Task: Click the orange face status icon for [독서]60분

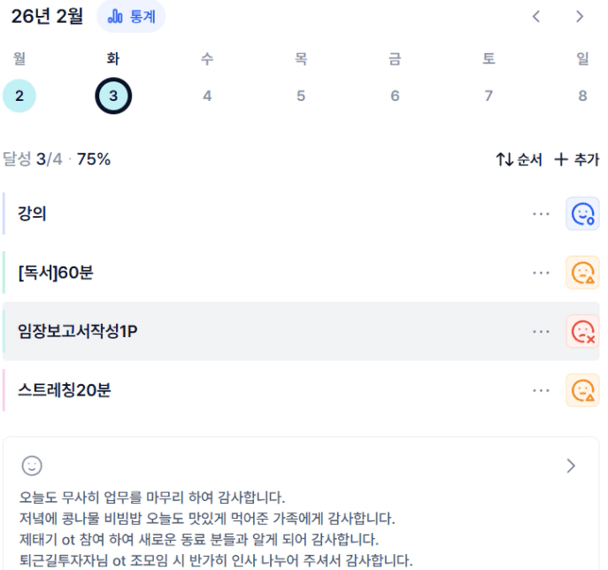Action: pyautogui.click(x=582, y=273)
